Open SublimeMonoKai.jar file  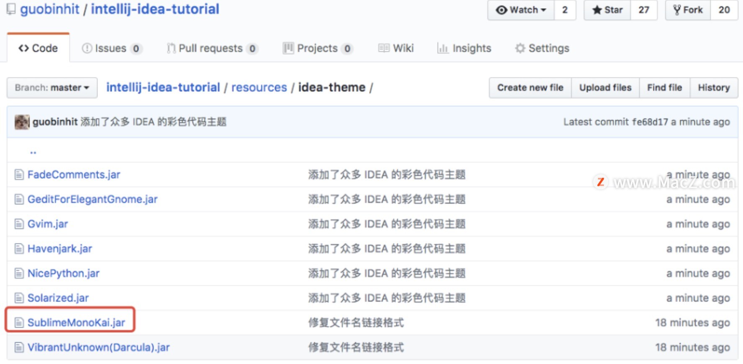[x=76, y=323]
